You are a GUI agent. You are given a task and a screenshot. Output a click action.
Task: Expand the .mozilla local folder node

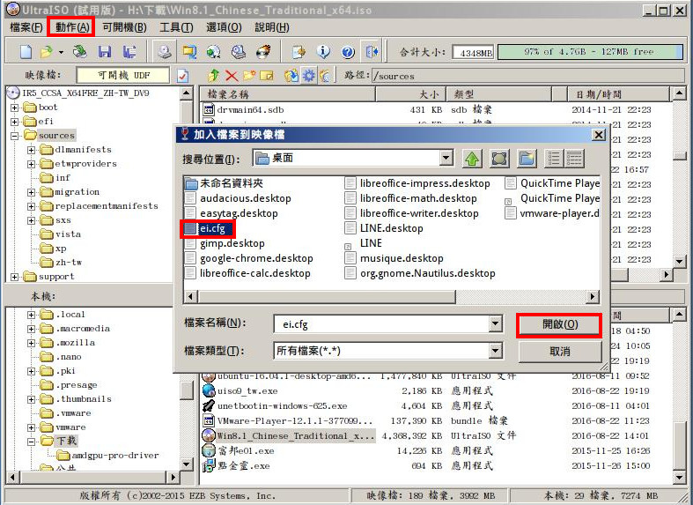[x=31, y=343]
